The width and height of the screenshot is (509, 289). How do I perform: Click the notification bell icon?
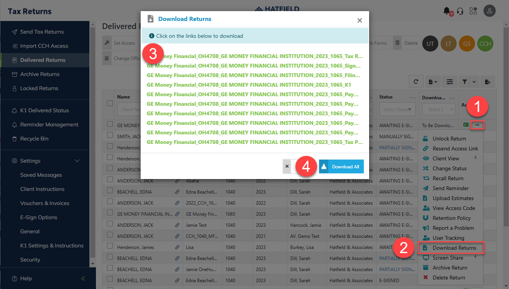point(446,11)
